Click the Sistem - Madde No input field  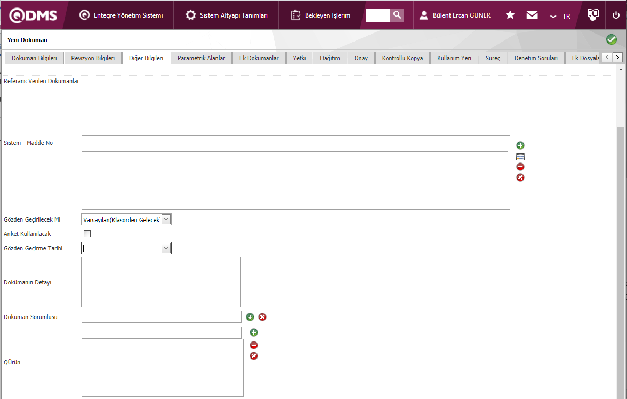[x=295, y=145]
